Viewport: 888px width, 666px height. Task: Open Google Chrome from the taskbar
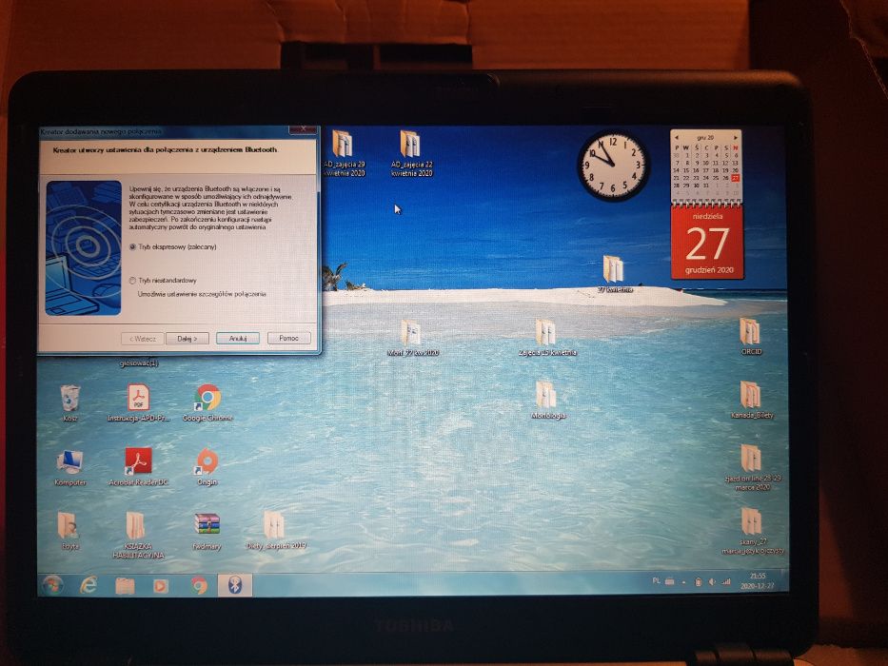(x=198, y=585)
